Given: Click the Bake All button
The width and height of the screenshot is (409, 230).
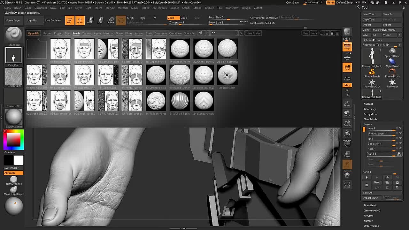Looking at the screenshot, I should pyautogui.click(x=367, y=193).
